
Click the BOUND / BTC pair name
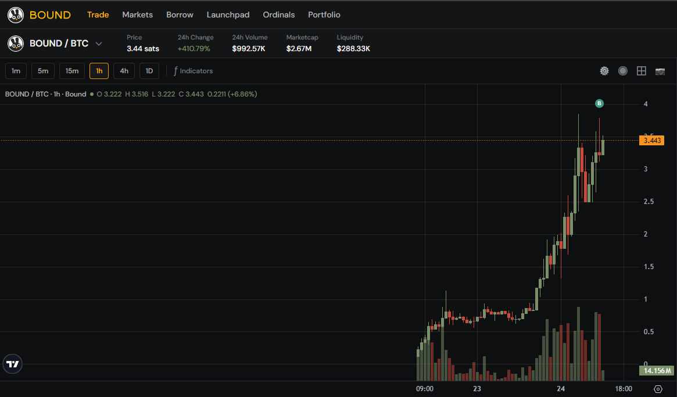click(59, 44)
